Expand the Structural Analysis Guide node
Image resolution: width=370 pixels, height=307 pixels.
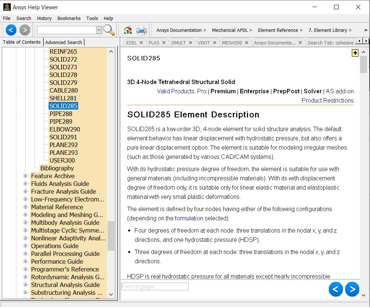(x=25, y=285)
